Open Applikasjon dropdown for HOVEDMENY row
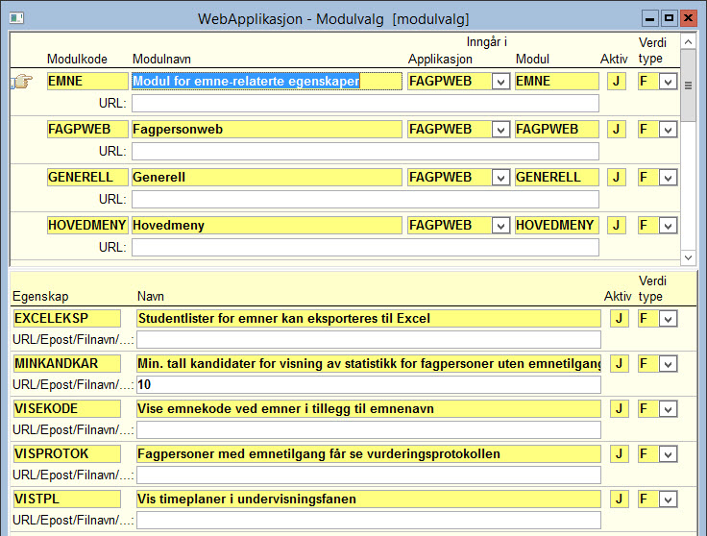This screenshot has height=536, width=707. tap(500, 226)
